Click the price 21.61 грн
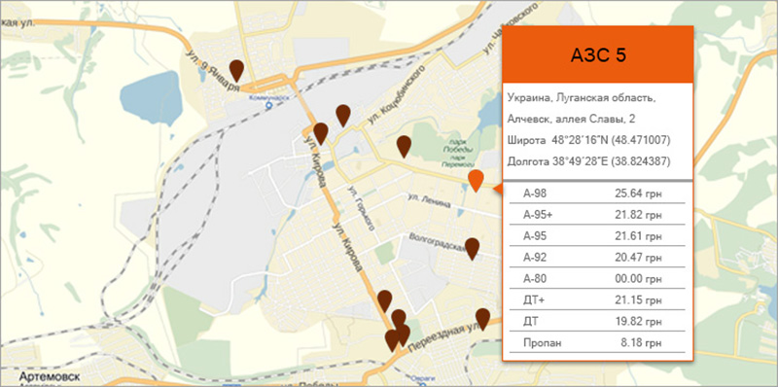Image resolution: width=778 pixels, height=387 pixels. coord(638,236)
